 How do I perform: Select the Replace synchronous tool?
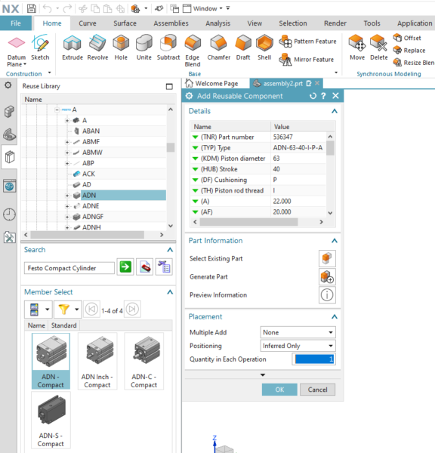pos(409,51)
